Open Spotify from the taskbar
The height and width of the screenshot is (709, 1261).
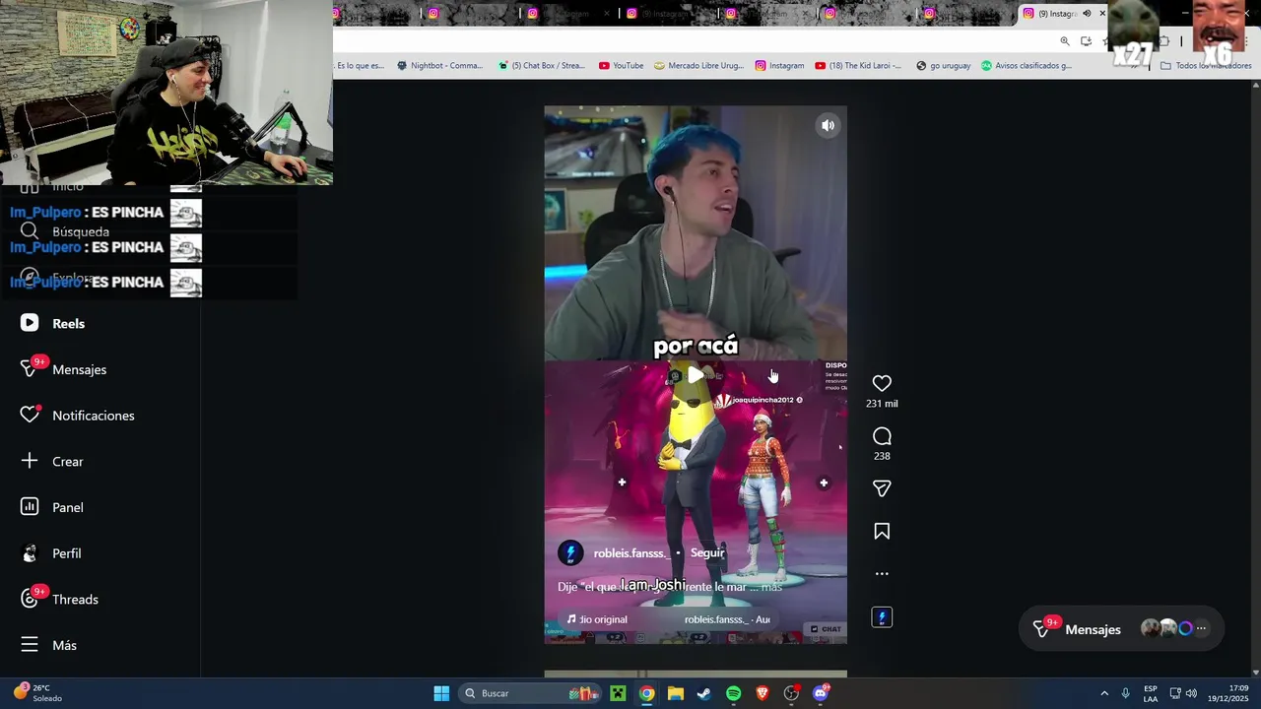(734, 693)
